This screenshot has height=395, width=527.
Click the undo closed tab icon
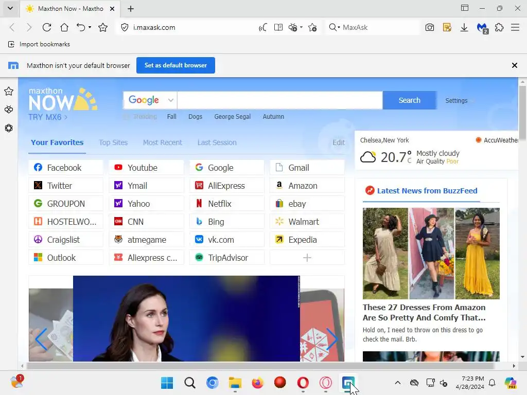pyautogui.click(x=81, y=27)
